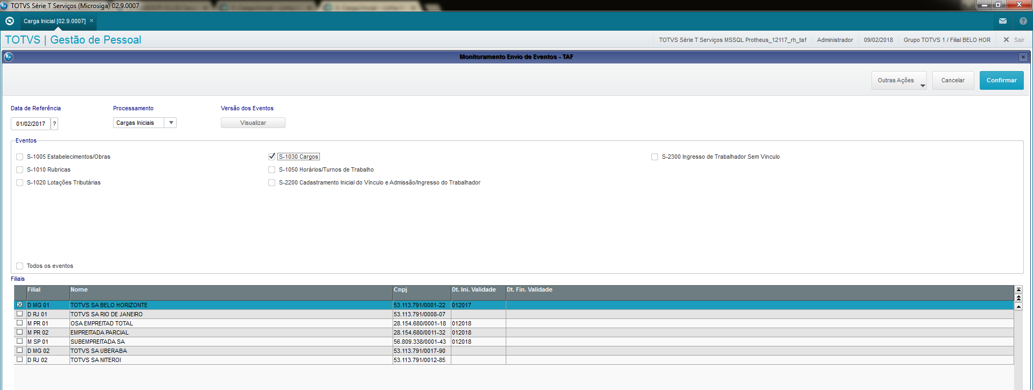
Task: Select row TOTVS SA NITEROI
Action: 514,360
